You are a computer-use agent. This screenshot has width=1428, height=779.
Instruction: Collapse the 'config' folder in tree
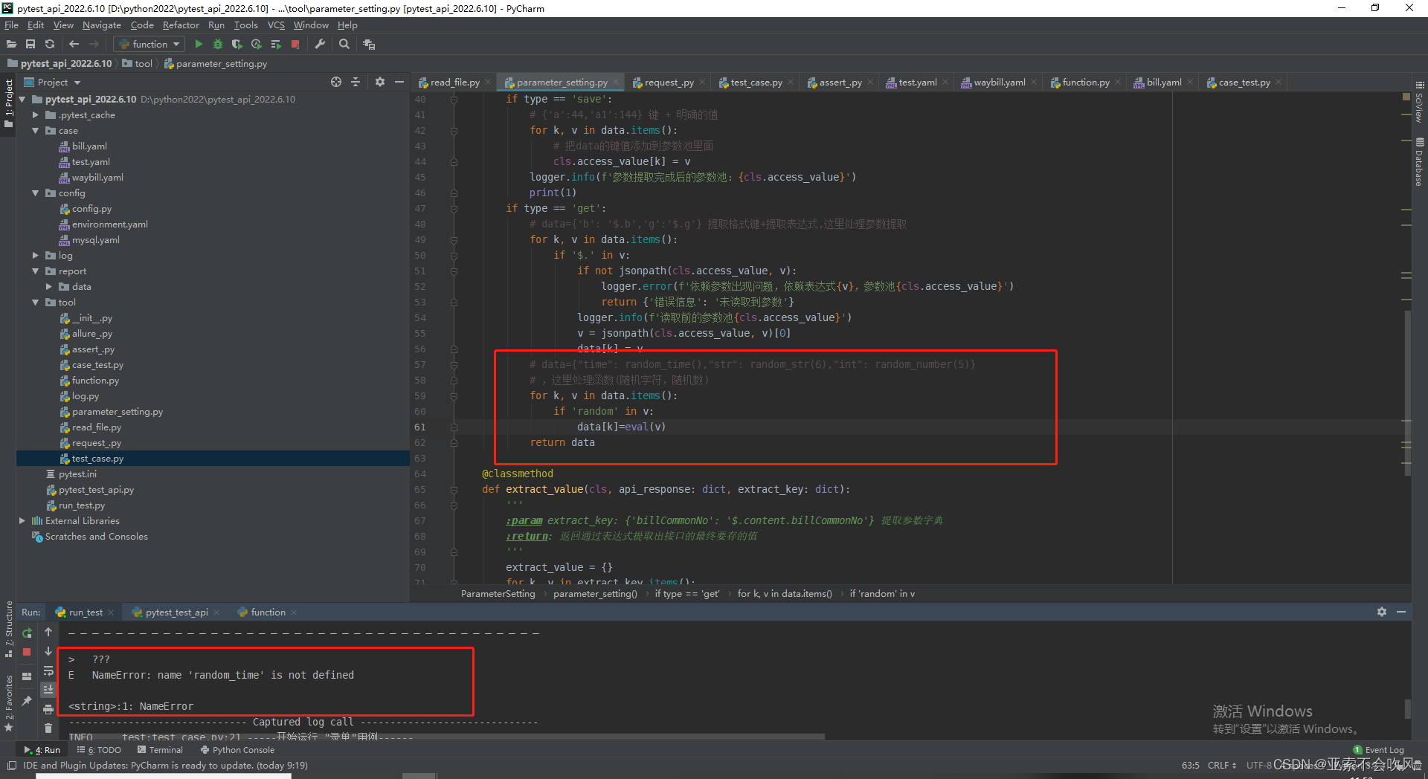(x=35, y=193)
